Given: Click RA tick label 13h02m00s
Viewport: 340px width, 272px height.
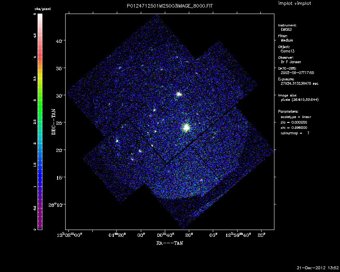Looking at the screenshot, I should coord(69,235).
